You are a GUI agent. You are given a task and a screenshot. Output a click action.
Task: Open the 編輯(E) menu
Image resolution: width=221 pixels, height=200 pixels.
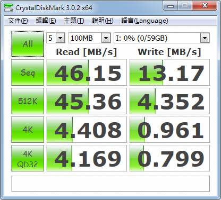click(x=46, y=21)
